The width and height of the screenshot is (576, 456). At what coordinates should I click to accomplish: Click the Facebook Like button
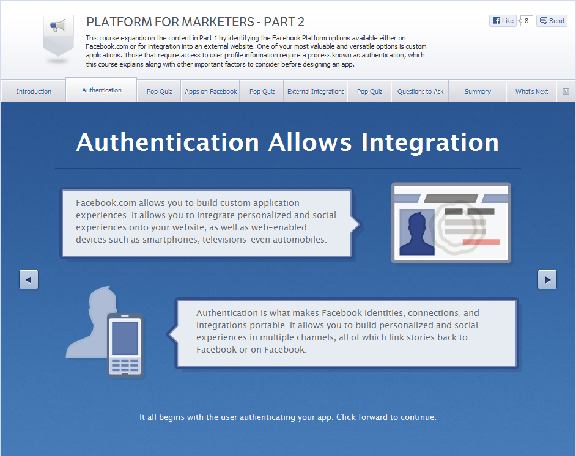click(x=503, y=21)
